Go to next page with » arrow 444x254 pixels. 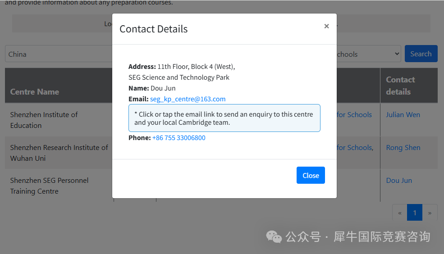coord(430,213)
